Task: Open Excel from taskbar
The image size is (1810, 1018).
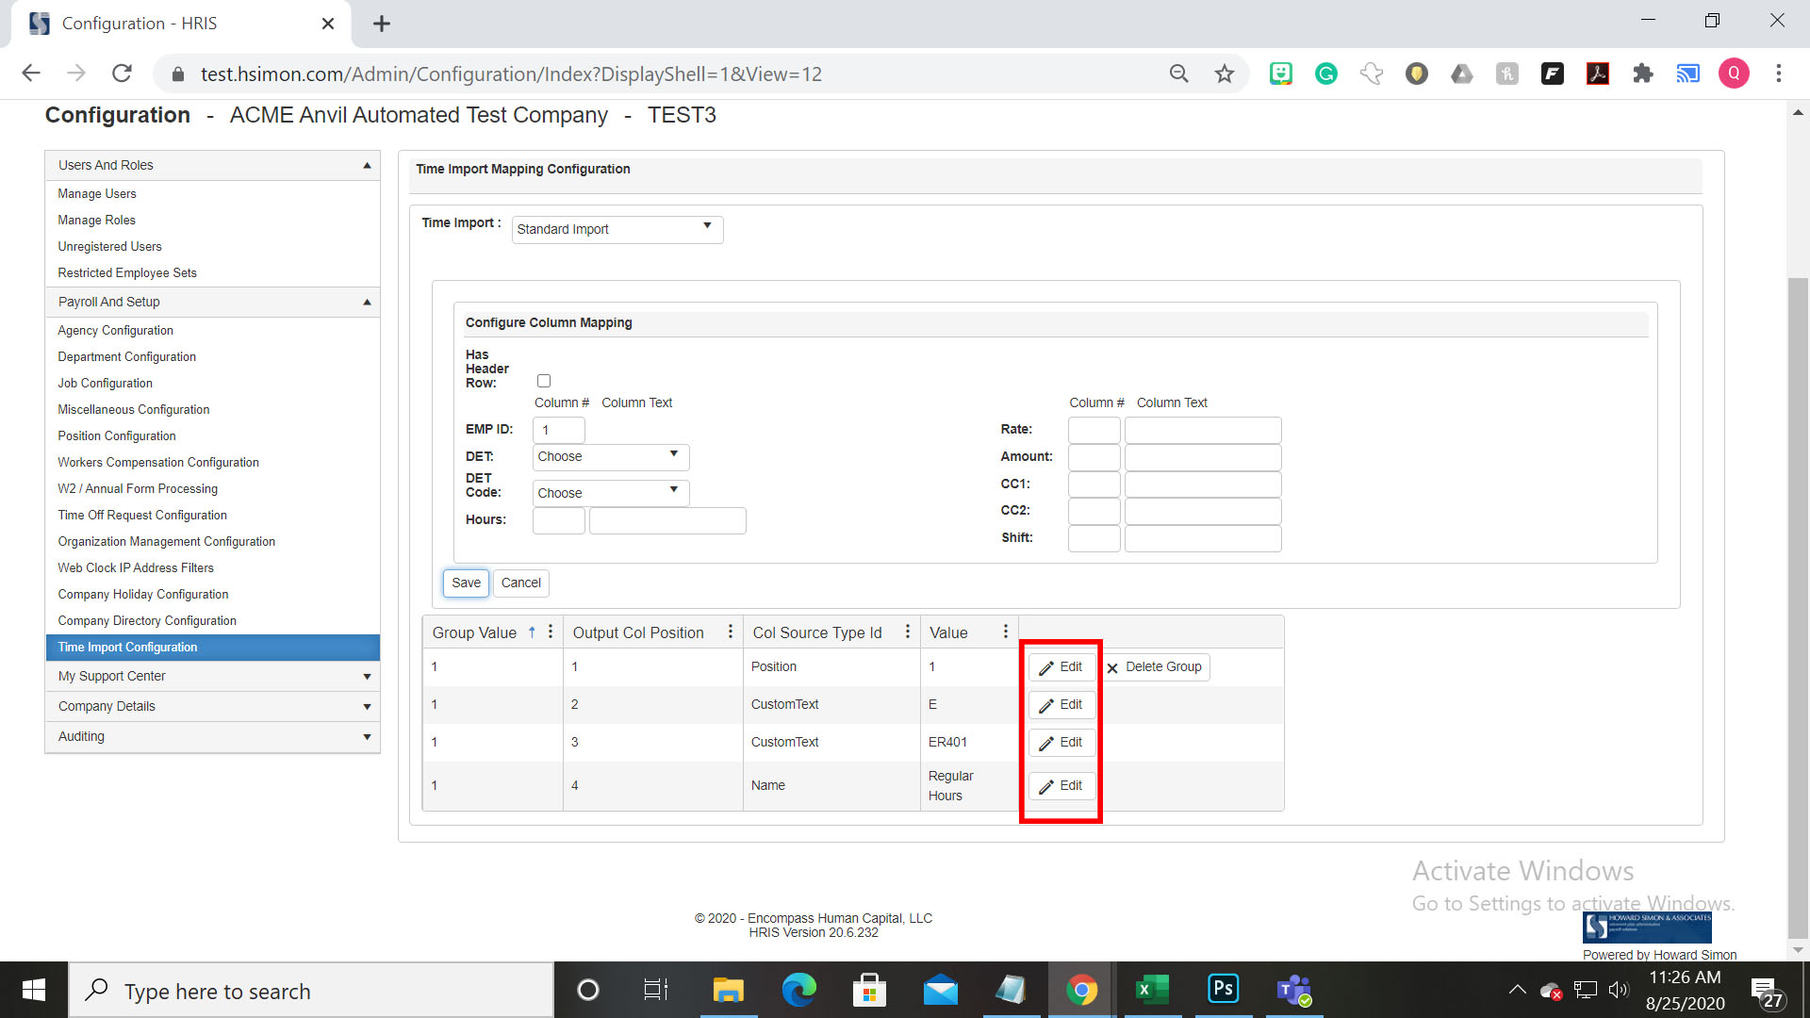Action: tap(1152, 991)
